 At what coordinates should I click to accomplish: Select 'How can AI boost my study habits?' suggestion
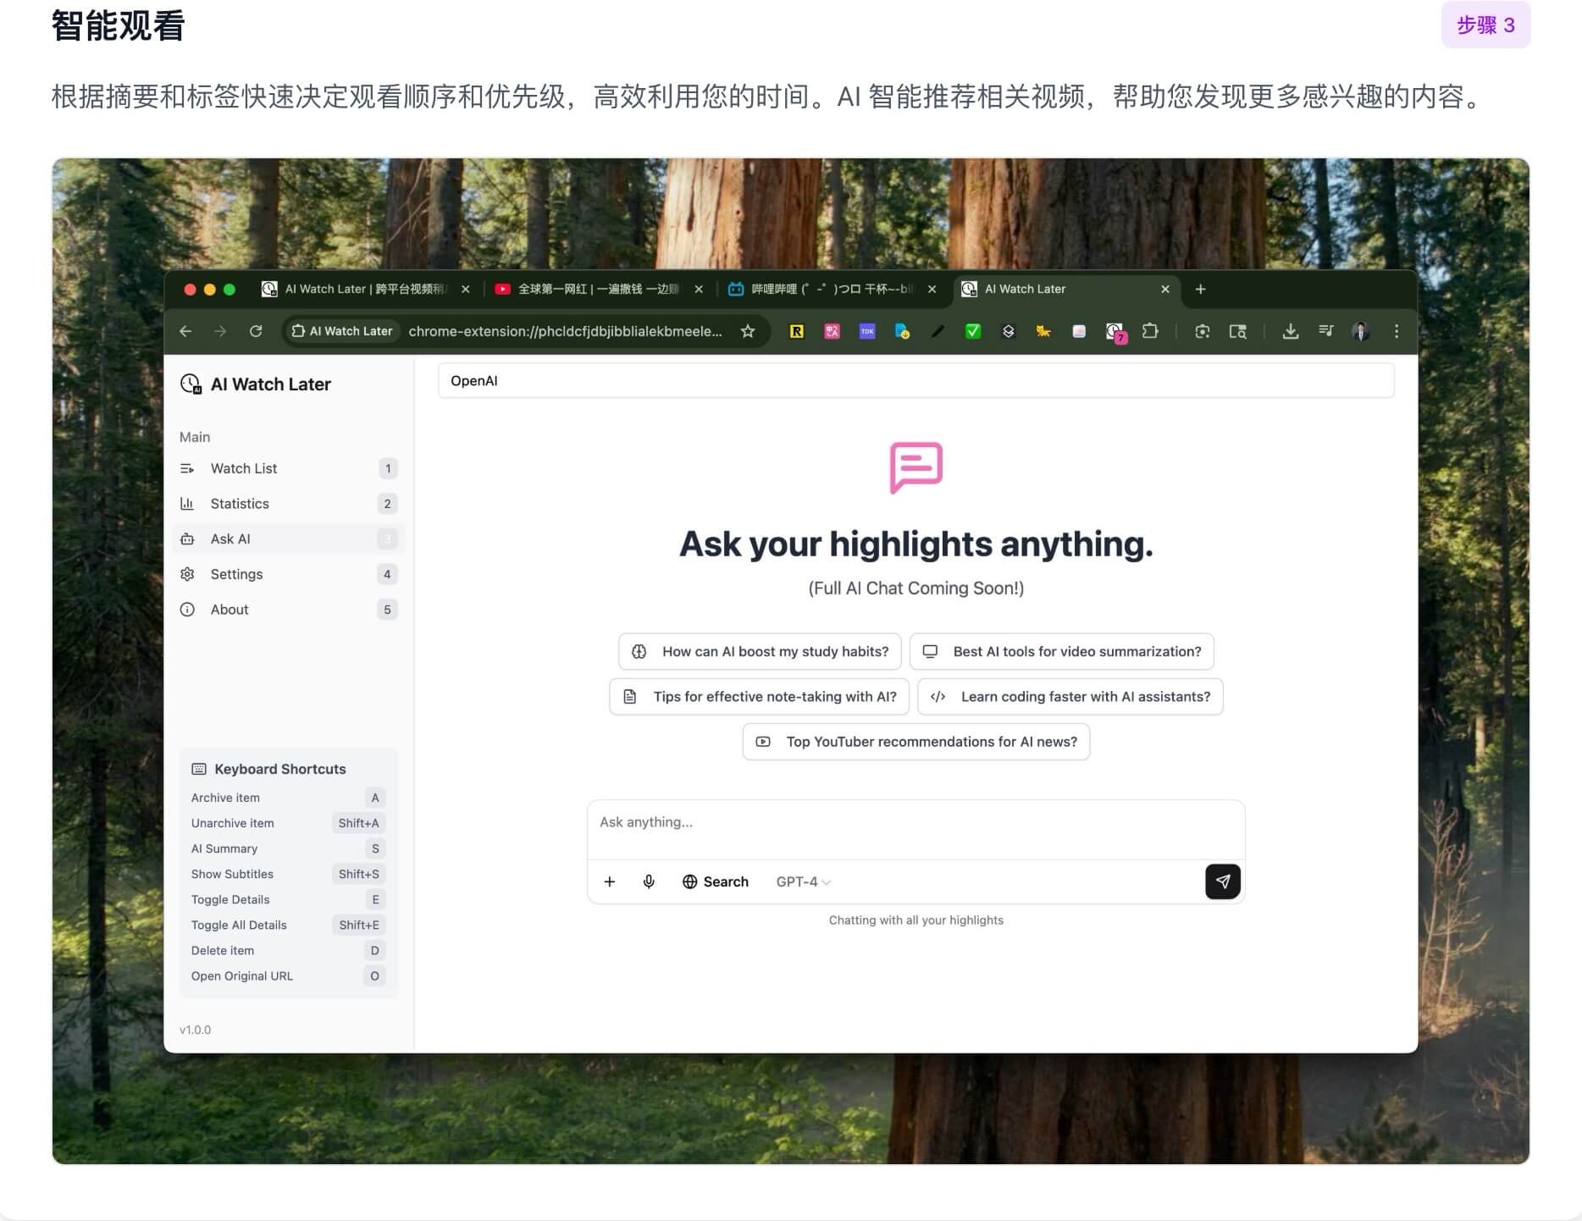(760, 651)
